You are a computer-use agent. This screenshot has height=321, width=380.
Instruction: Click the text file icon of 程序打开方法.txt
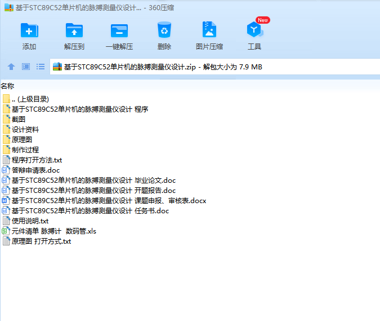point(6,160)
